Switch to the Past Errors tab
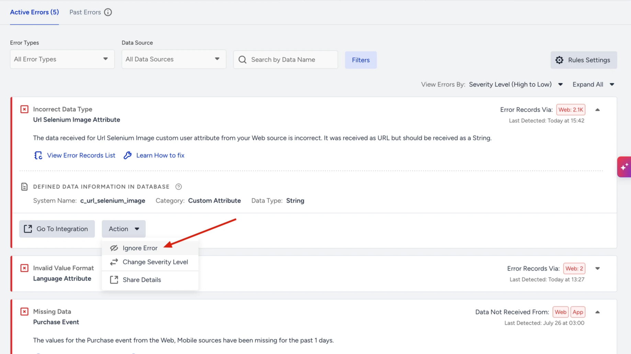Screen dimensions: 631x354 click(85, 12)
